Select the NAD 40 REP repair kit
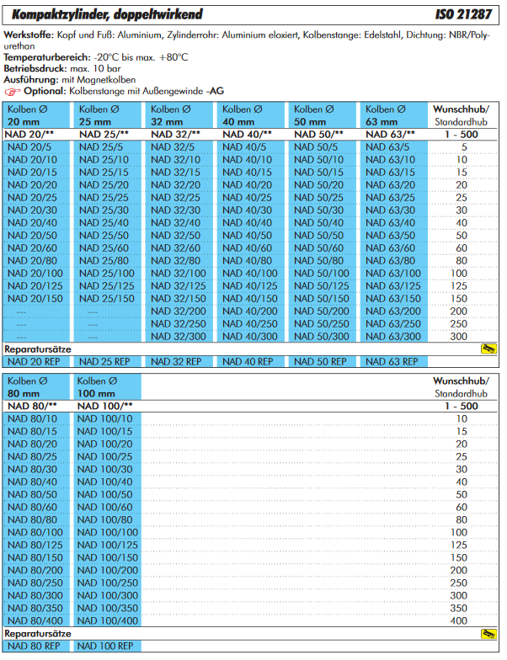Viewport: 507px width, 660px height. (250, 362)
